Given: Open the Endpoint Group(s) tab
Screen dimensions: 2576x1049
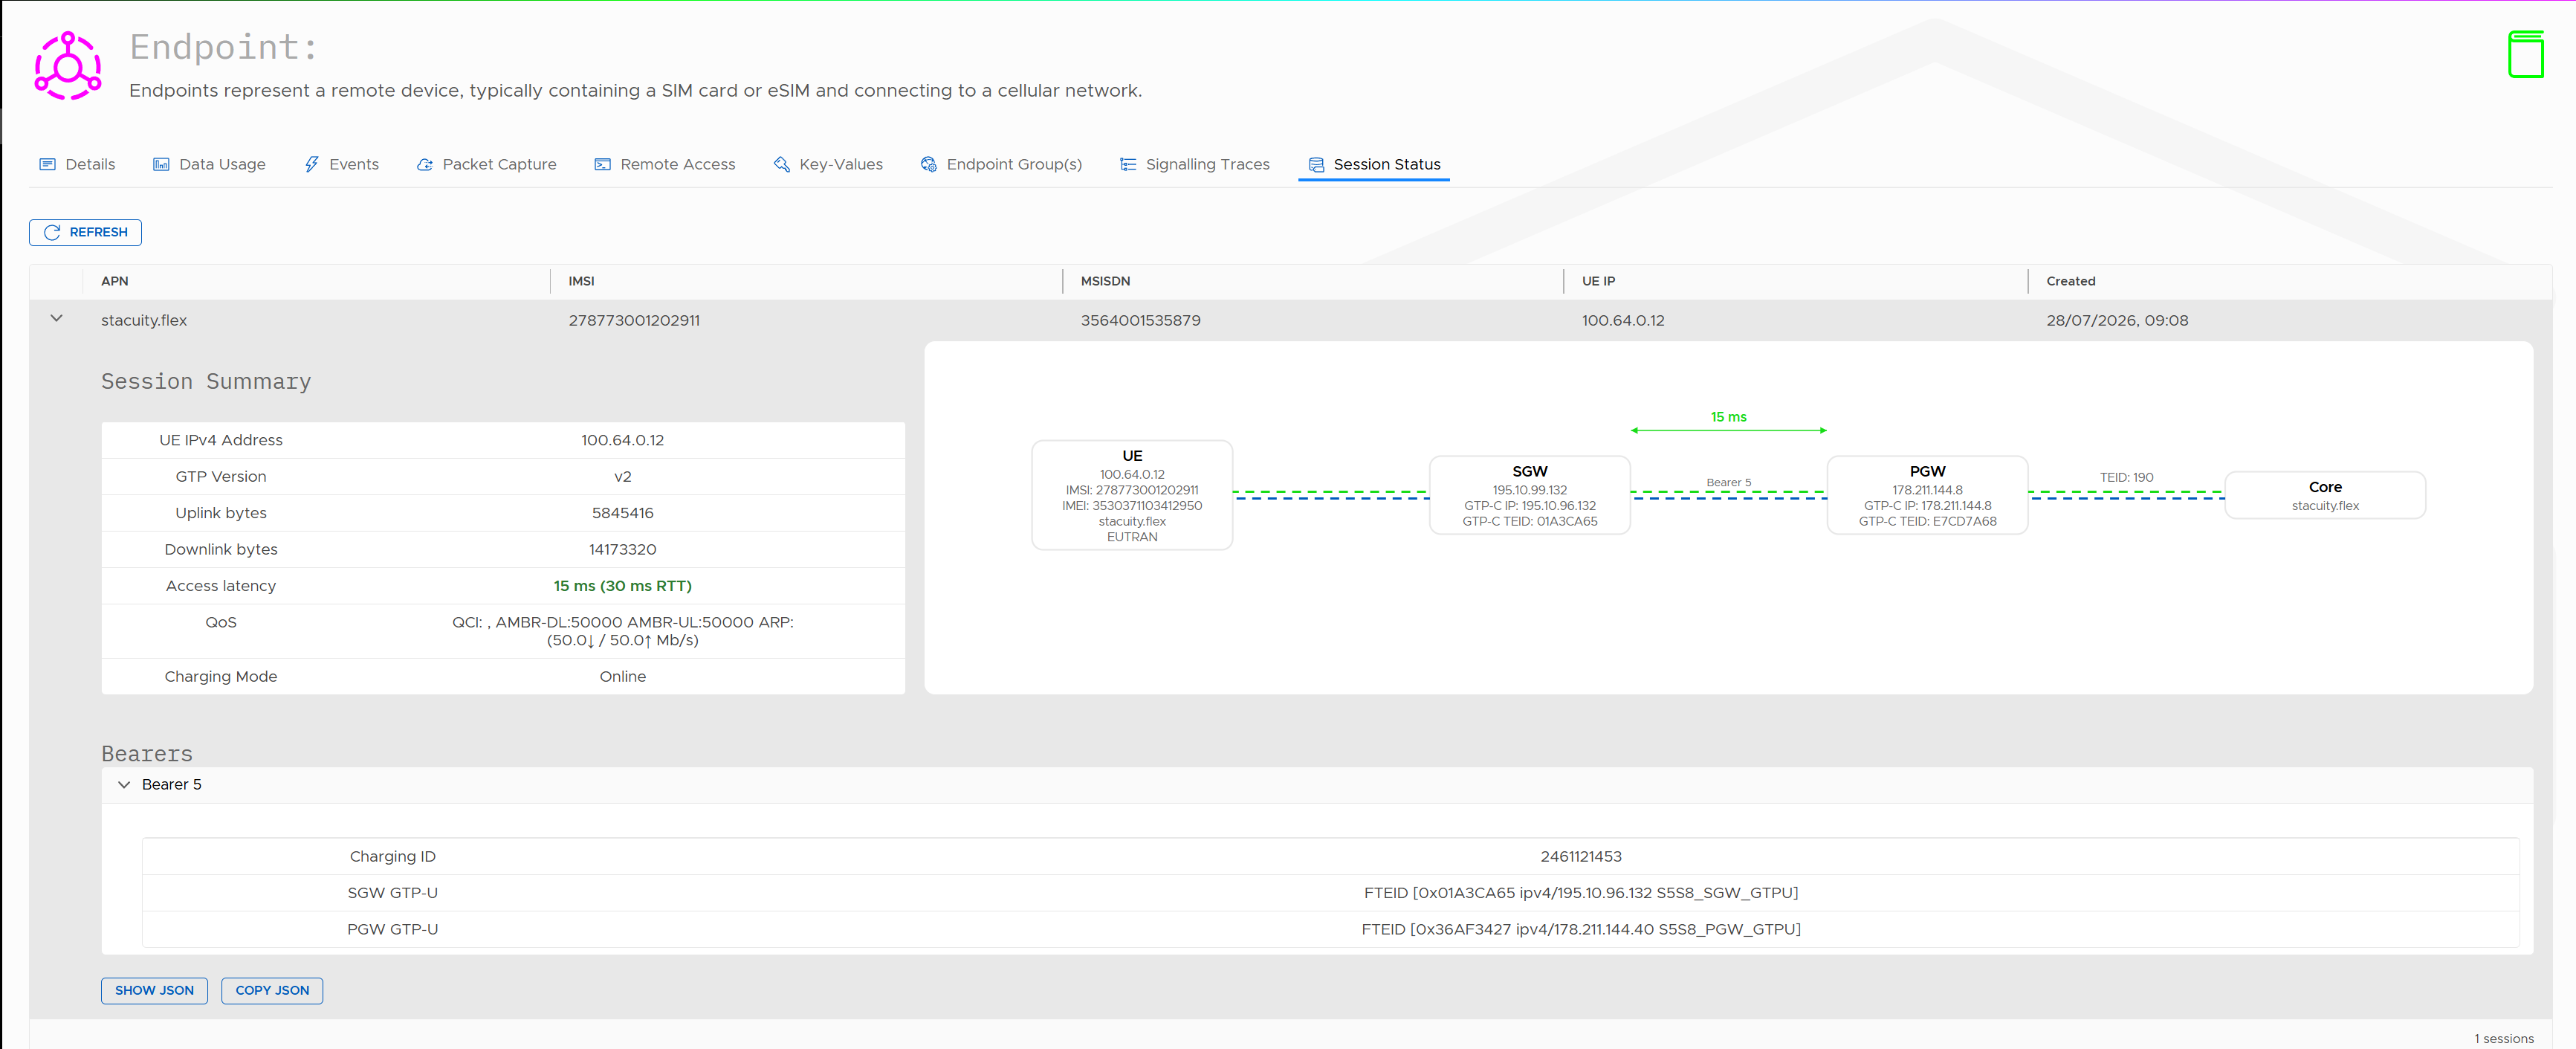Looking at the screenshot, I should coord(1001,164).
